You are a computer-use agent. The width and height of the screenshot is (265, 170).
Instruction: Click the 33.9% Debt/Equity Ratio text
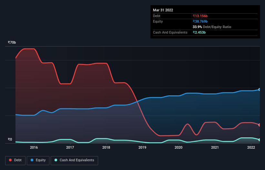(212, 27)
